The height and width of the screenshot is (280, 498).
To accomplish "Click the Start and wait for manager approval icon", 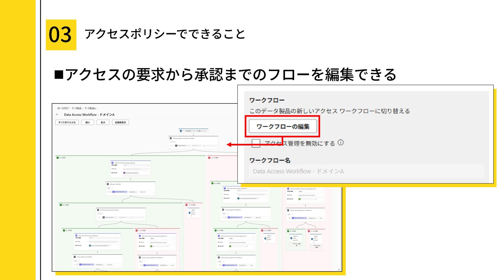I will tap(112, 163).
